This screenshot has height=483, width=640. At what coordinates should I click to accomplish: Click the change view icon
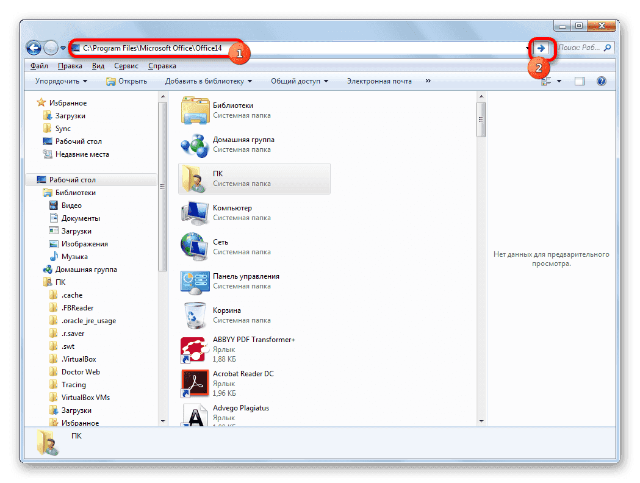(x=546, y=81)
